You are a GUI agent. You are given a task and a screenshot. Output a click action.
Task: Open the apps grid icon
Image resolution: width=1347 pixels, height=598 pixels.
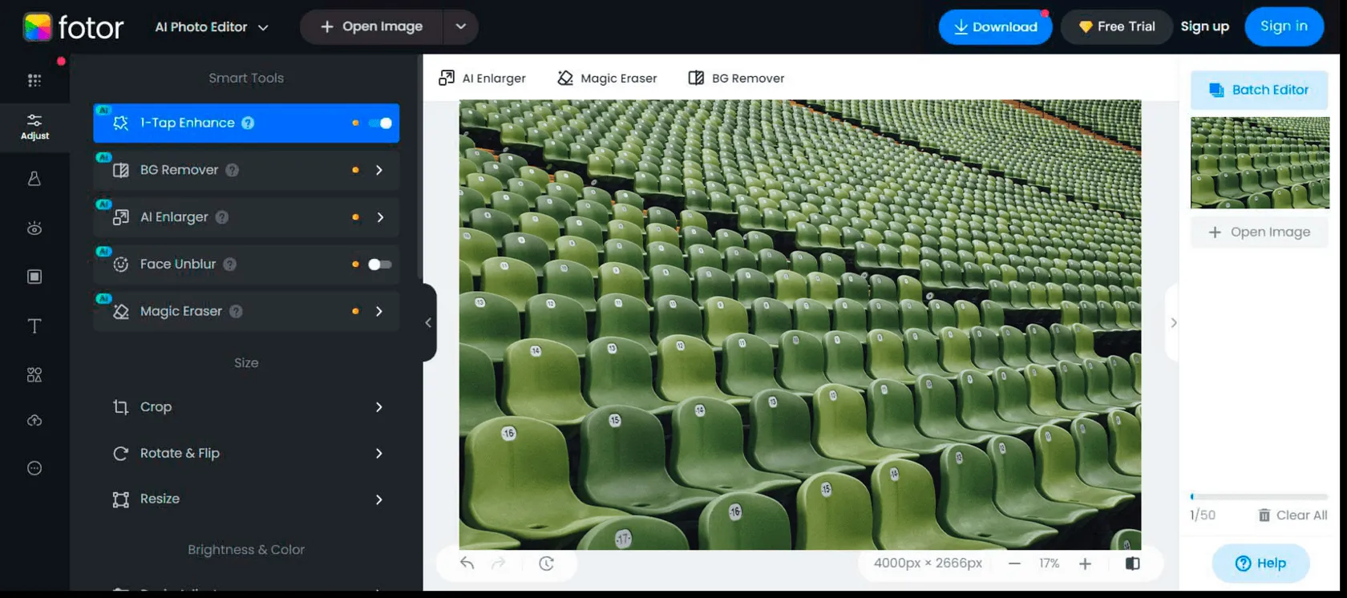[34, 80]
